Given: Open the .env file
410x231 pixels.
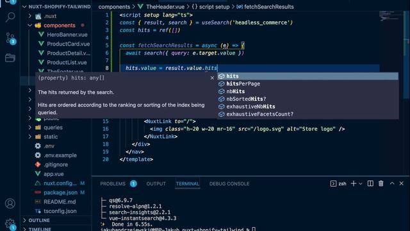Looking at the screenshot, I should 49,146.
